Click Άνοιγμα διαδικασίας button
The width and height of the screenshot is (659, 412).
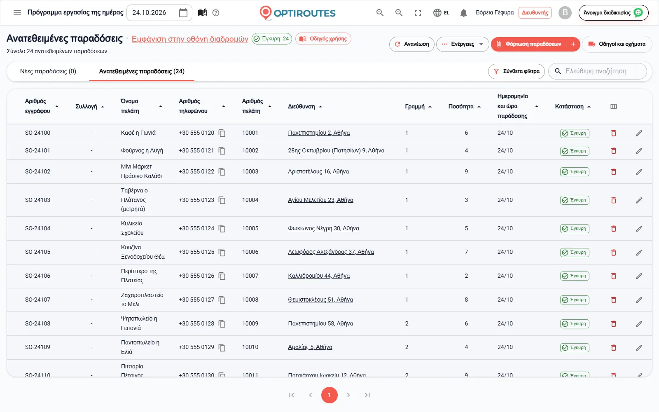[613, 13]
